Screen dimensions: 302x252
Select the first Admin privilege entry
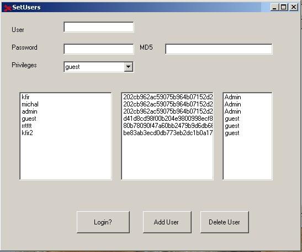247,97
